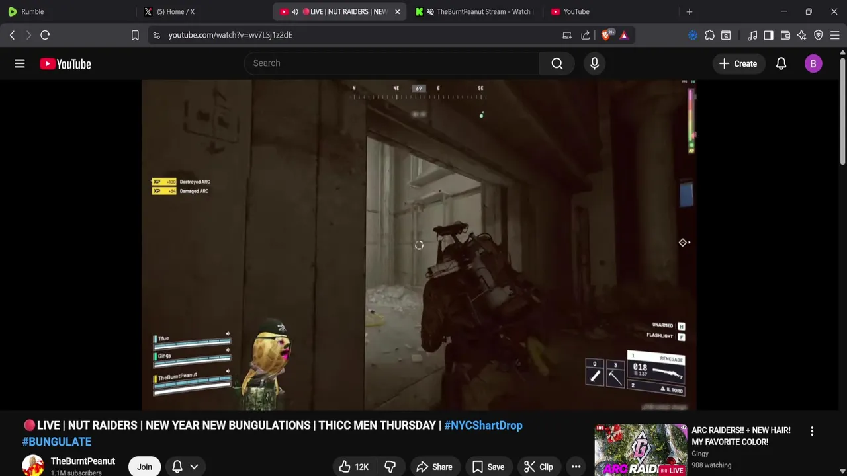Create a Clip from the stream
The width and height of the screenshot is (847, 476).
(x=538, y=467)
